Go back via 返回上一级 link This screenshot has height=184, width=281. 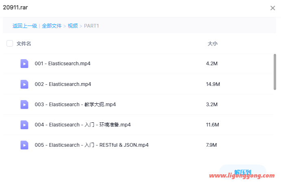tap(25, 26)
